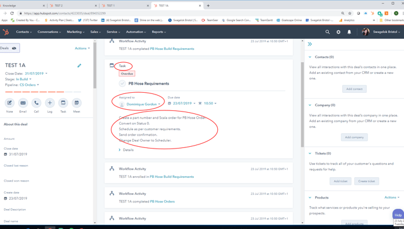Screen dimensions: 404x229
Task: Open Apps shortcut in bookmarks bar
Action: [4, 20]
